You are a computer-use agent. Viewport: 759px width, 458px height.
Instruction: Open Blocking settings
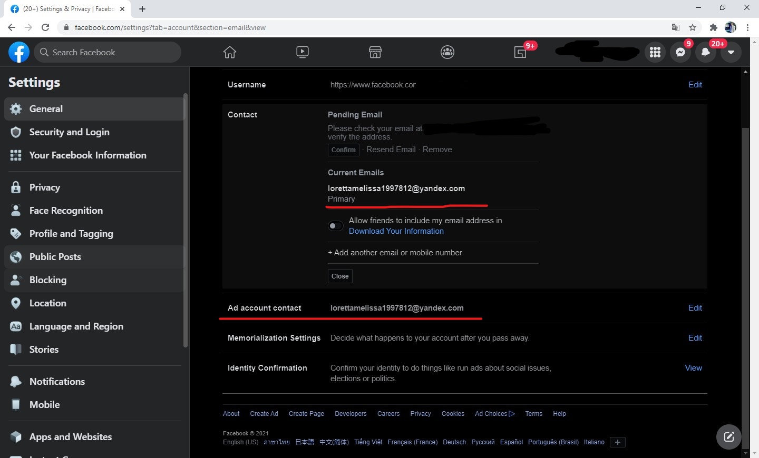tap(94, 280)
